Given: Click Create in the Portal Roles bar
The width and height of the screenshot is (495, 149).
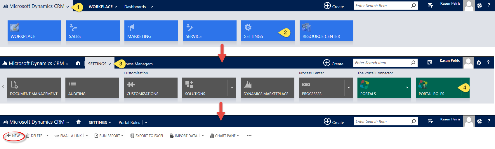Looking at the screenshot, I should (x=334, y=122).
